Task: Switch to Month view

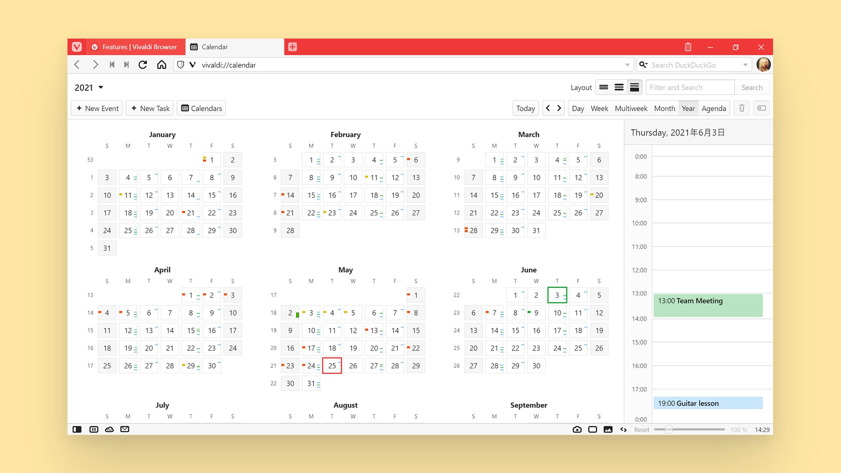Action: click(x=664, y=108)
